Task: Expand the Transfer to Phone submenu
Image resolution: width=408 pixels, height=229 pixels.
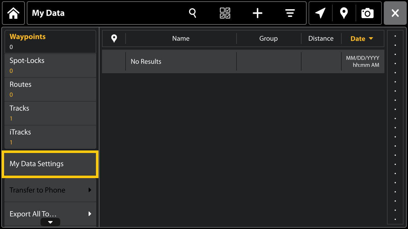Action: 50,190
